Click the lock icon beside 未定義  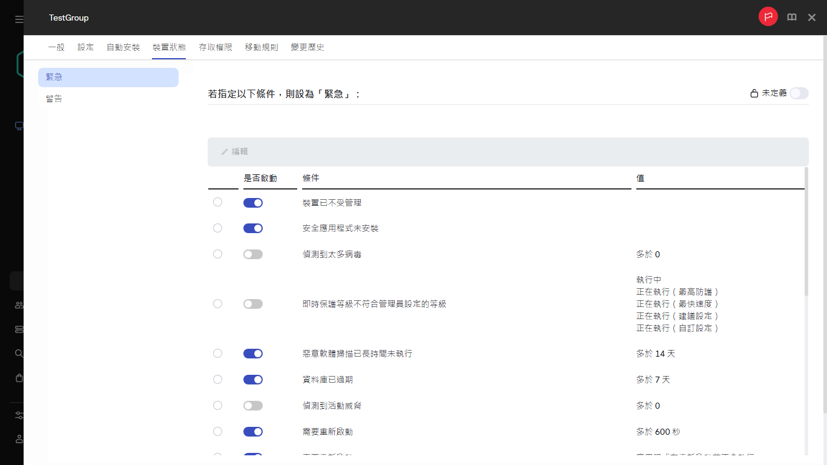pyautogui.click(x=754, y=93)
